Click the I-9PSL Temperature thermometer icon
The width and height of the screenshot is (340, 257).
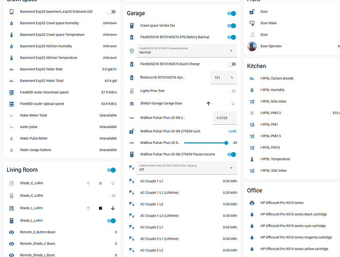(252, 159)
